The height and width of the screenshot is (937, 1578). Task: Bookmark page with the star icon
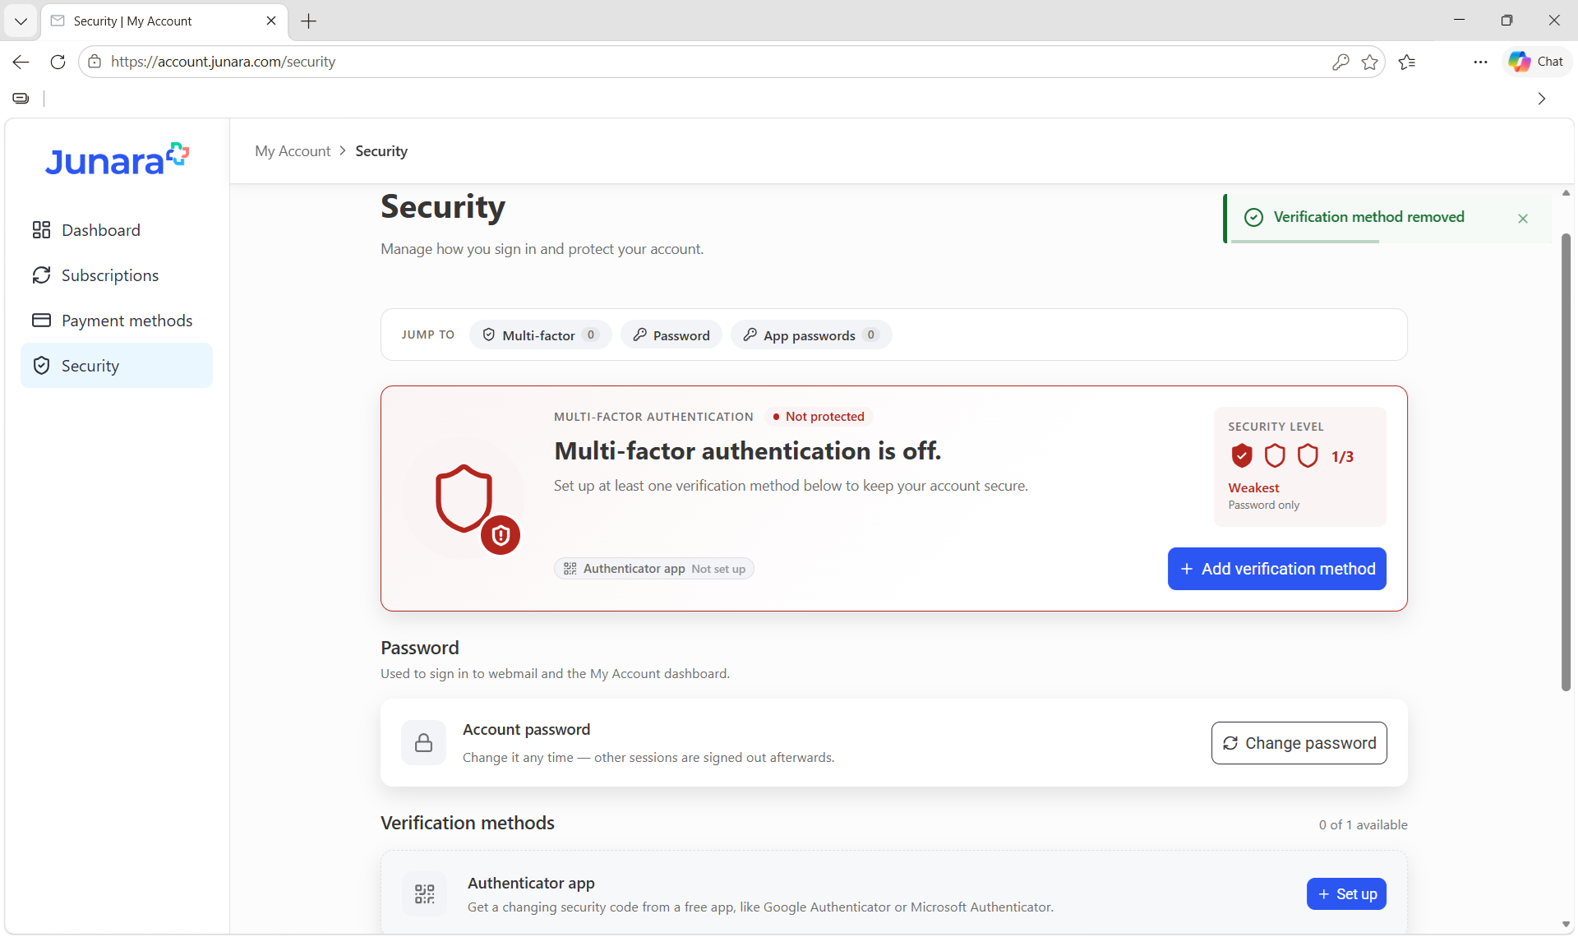[x=1369, y=62]
